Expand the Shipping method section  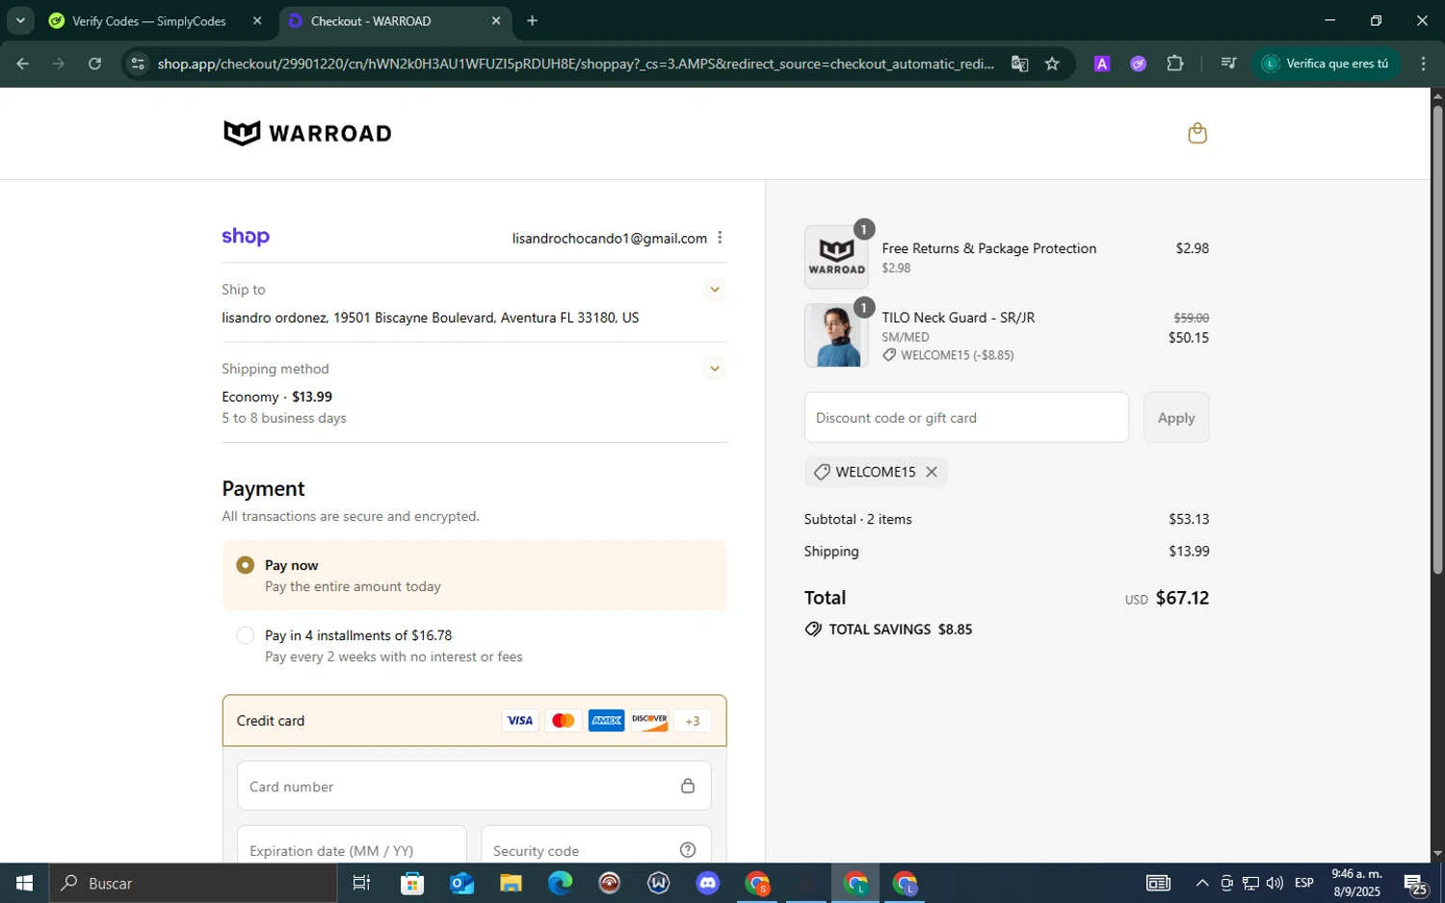(x=714, y=369)
